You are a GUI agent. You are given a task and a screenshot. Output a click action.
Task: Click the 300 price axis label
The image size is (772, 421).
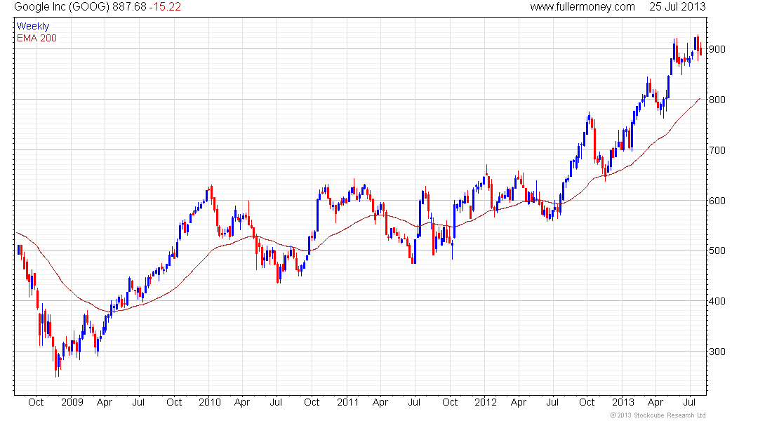click(x=717, y=352)
